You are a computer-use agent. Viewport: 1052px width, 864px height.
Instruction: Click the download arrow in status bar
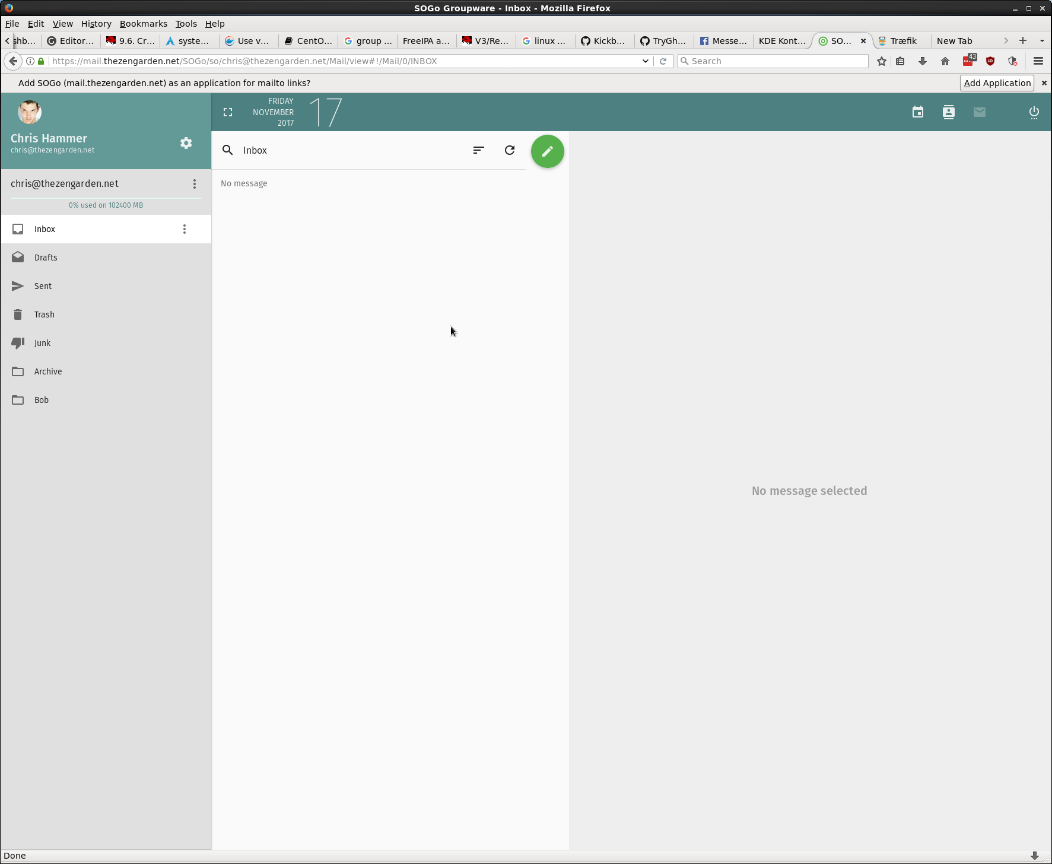point(1034,856)
